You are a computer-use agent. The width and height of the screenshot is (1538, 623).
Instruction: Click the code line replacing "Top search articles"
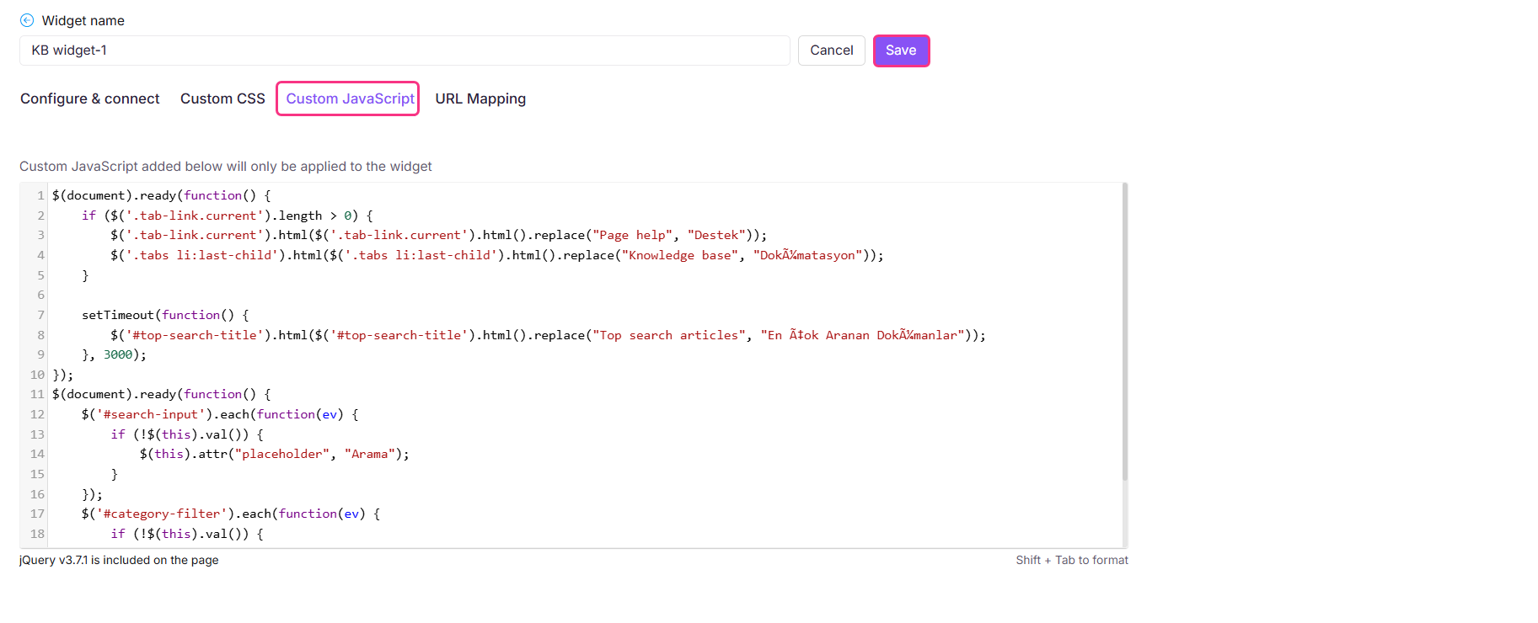coord(548,335)
